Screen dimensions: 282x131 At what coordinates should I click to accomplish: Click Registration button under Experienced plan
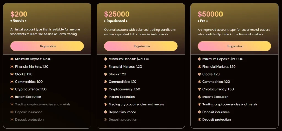coord(141,46)
